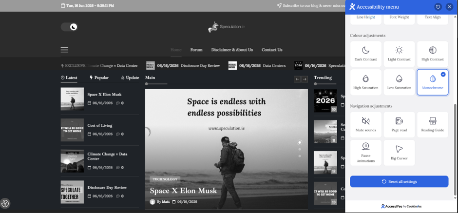Enable Low Saturation

(399, 82)
